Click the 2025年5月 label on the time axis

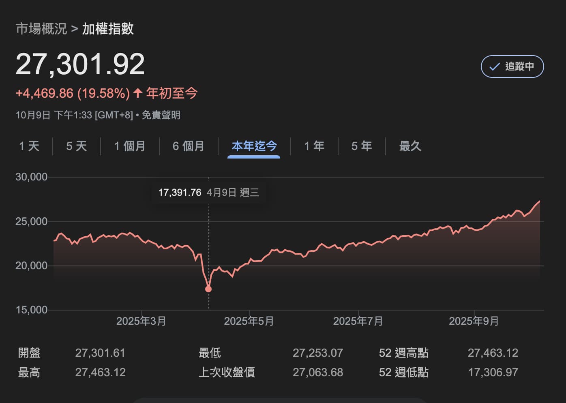pos(249,322)
